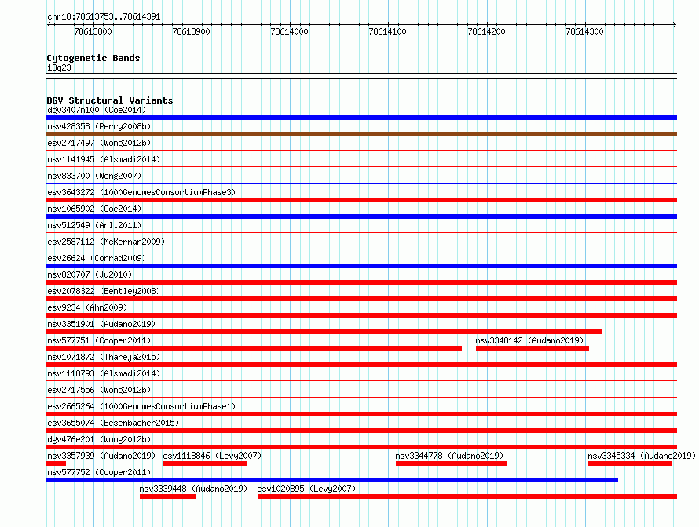
Task: Click the nsv3348142 (Audano2019) red bar
Action: click(532, 348)
